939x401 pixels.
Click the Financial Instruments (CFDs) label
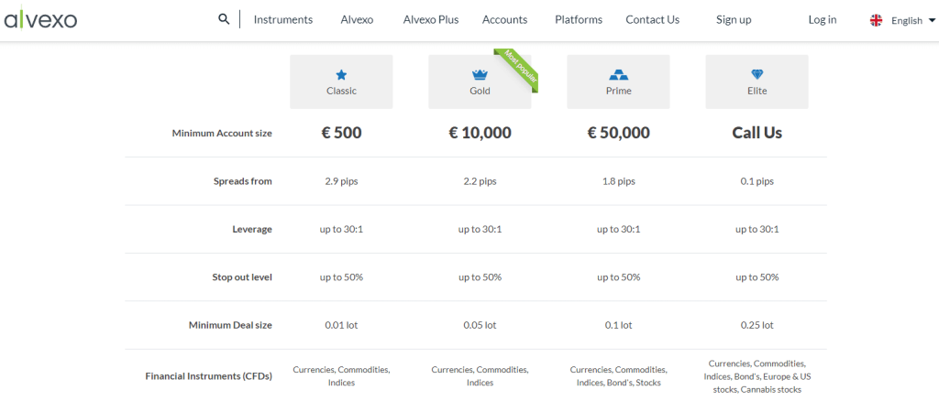209,376
